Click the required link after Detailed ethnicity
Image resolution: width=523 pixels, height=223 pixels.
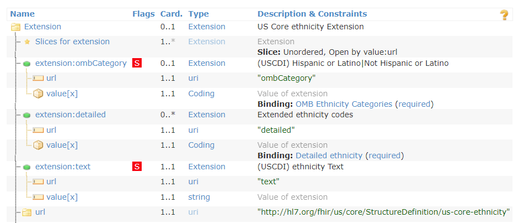[x=385, y=155]
